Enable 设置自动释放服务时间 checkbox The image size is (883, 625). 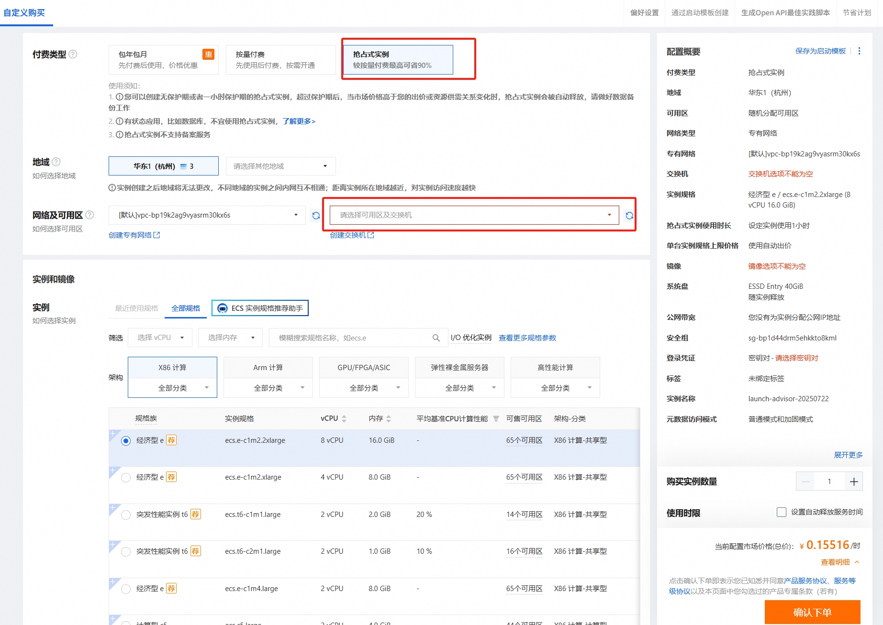781,512
